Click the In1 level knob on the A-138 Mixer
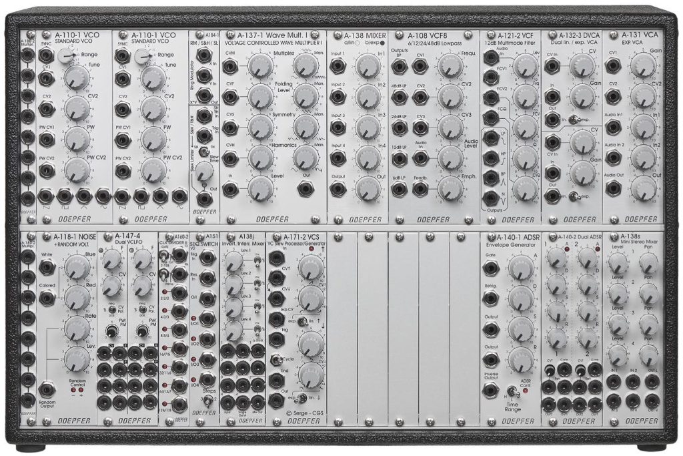The height and width of the screenshot is (456, 683). 368,66
